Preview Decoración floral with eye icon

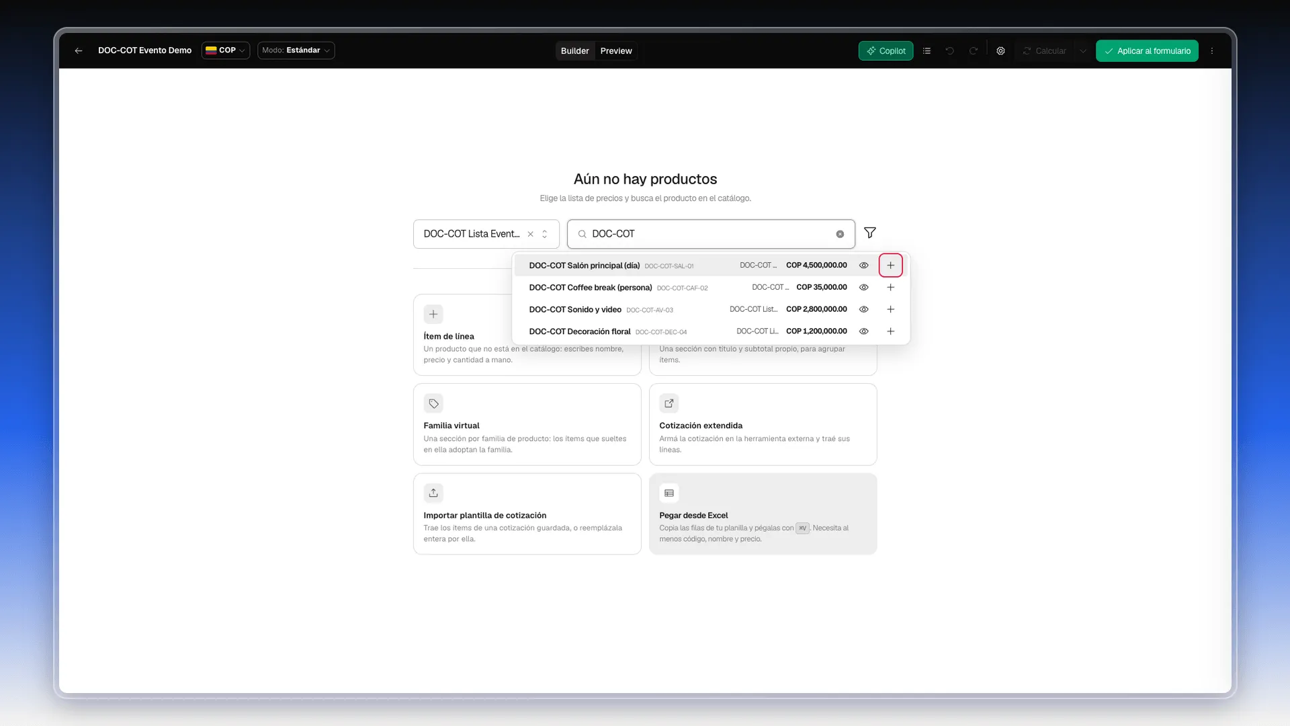(864, 331)
